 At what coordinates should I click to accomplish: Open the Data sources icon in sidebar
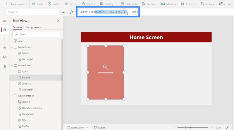coord(5,48)
